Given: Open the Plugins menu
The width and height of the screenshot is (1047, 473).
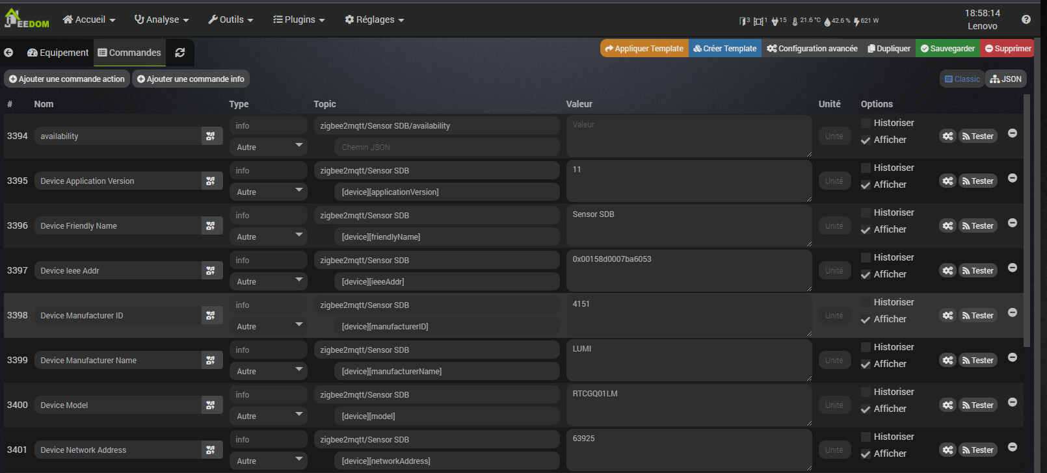Looking at the screenshot, I should [x=299, y=19].
